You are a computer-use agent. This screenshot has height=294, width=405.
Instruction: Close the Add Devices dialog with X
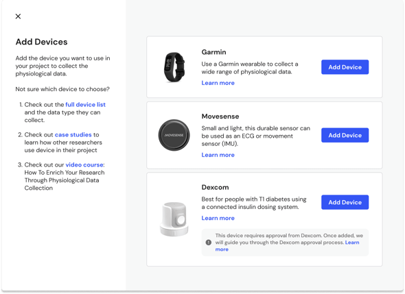(18, 16)
